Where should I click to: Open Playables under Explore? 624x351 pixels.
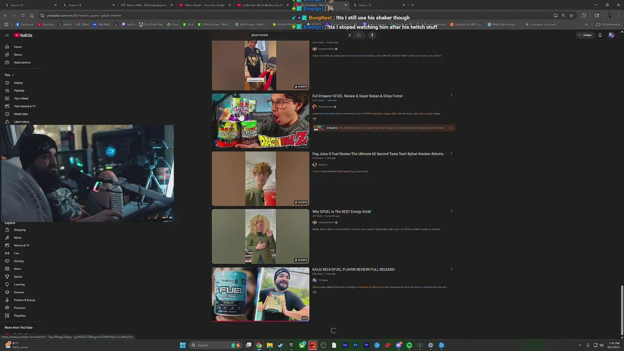[19, 315]
